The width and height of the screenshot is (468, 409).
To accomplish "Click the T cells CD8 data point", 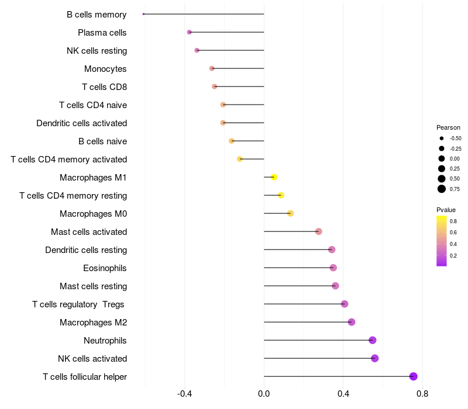I will (215, 86).
